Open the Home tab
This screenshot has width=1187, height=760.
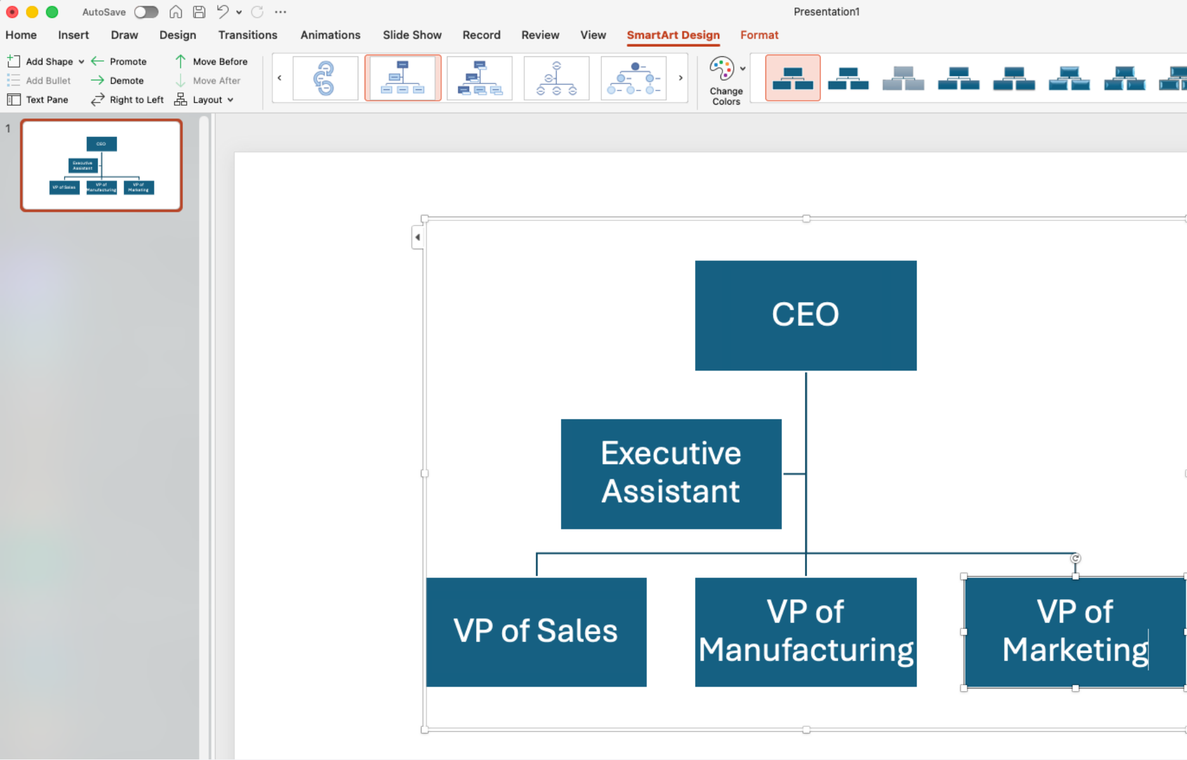coord(21,35)
